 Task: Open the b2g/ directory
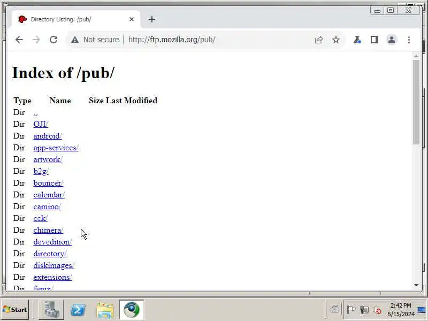[41, 171]
